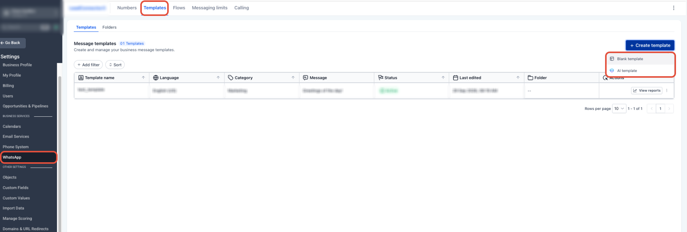The image size is (687, 232).
Task: Choose AI template from dropdown
Action: click(x=640, y=71)
